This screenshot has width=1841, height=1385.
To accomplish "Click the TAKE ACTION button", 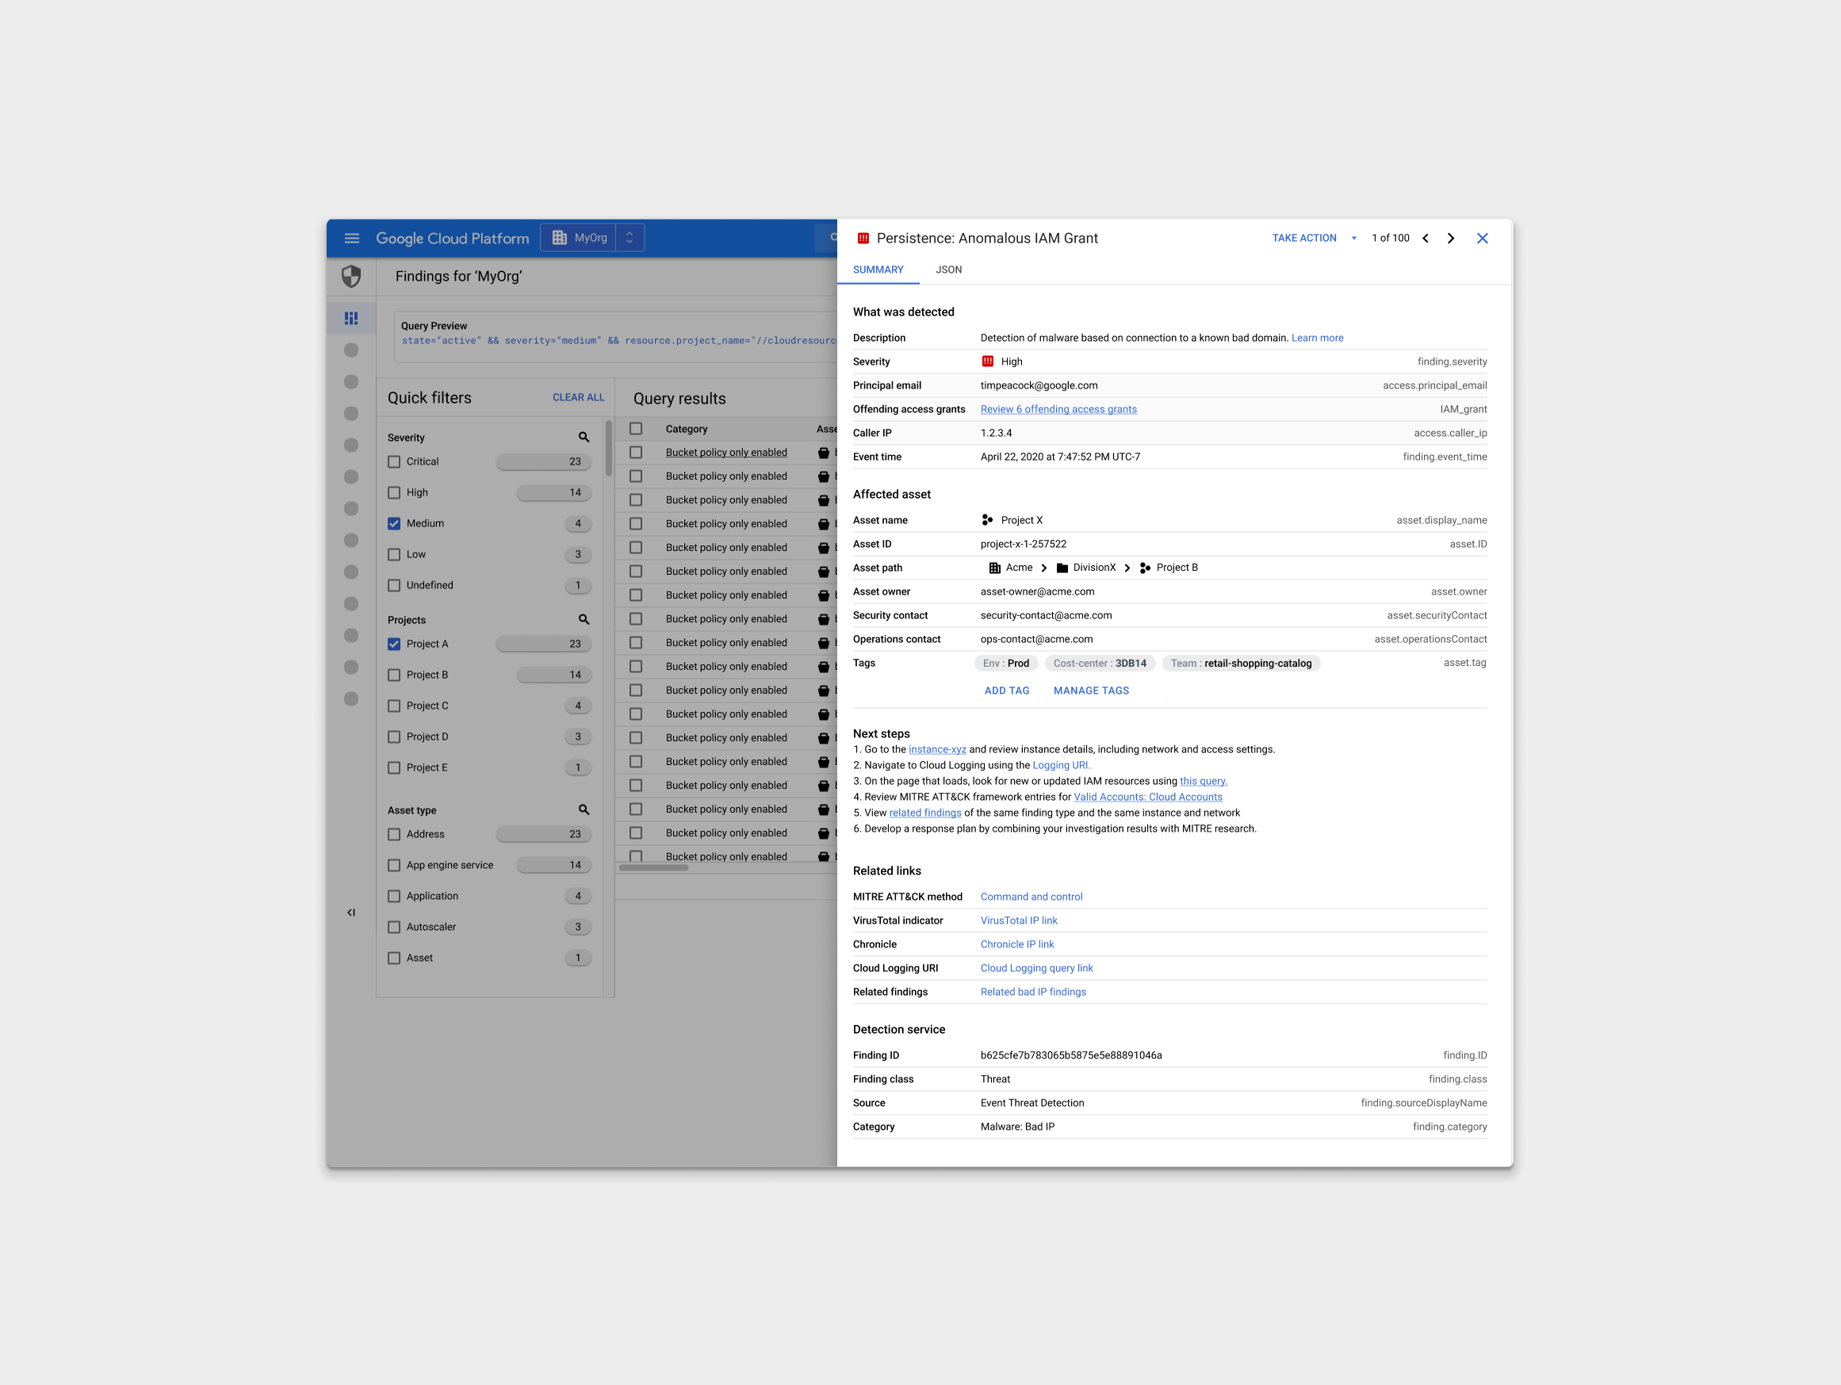I will [x=1304, y=238].
